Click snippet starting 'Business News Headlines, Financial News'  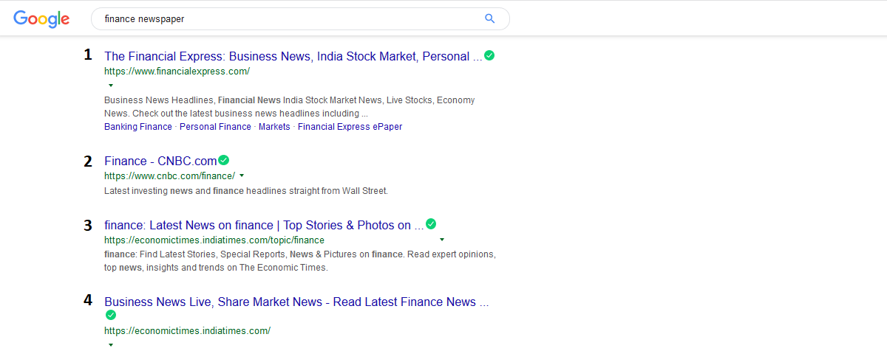tap(290, 107)
